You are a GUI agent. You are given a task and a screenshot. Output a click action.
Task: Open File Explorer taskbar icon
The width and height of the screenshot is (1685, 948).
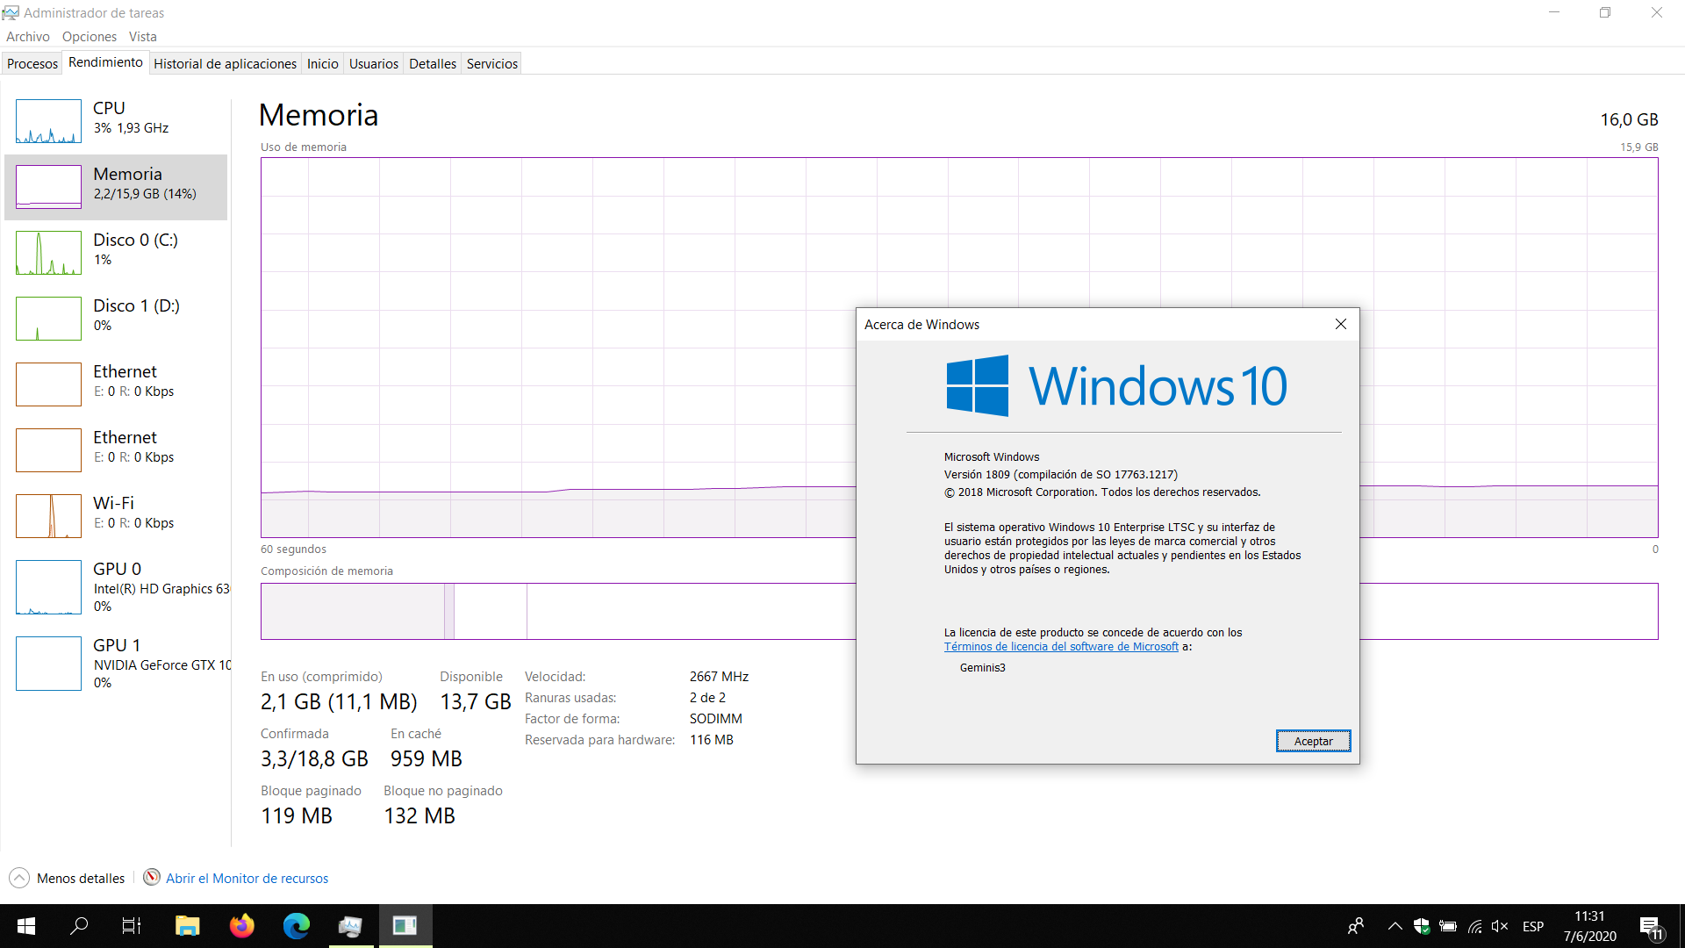click(187, 925)
